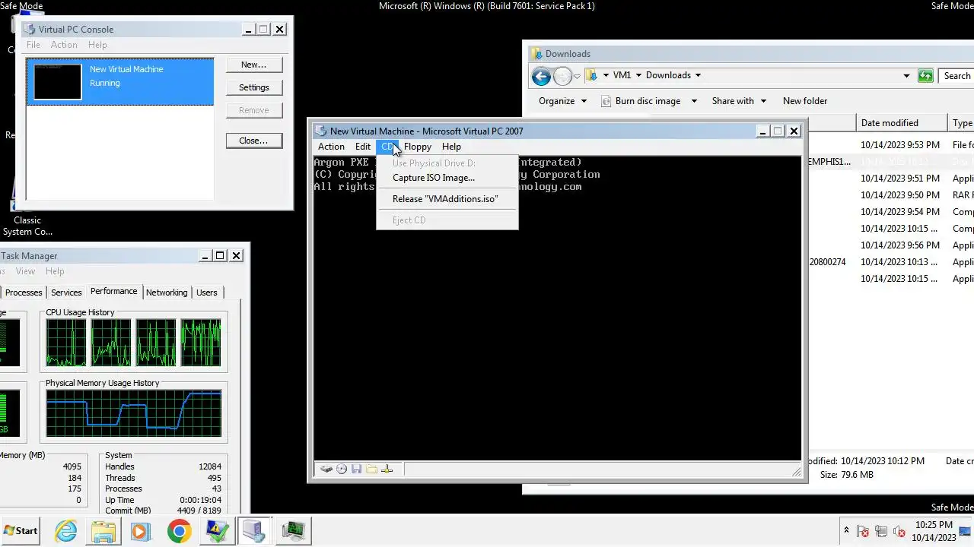Open View menu in Task Manager

click(25, 271)
